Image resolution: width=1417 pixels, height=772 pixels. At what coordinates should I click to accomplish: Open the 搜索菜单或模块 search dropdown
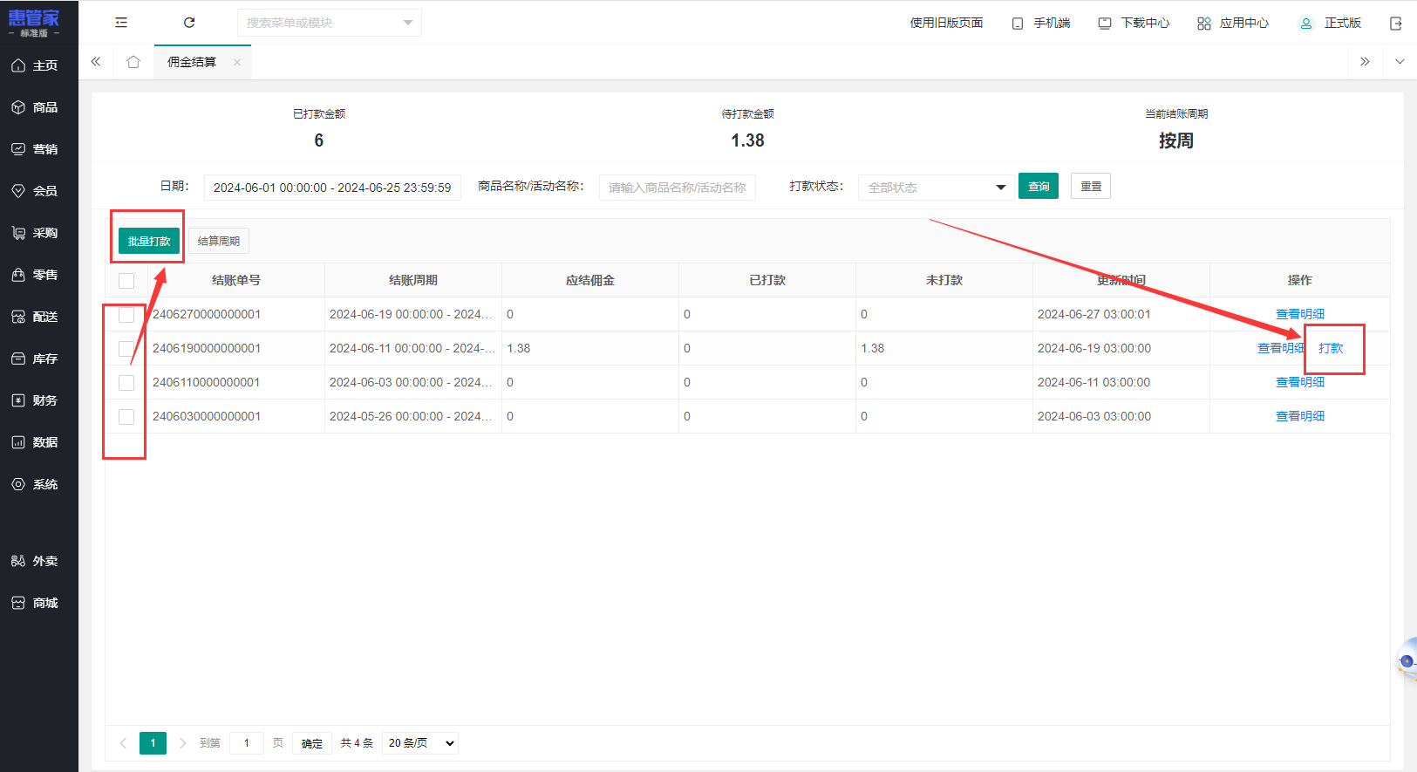330,23
